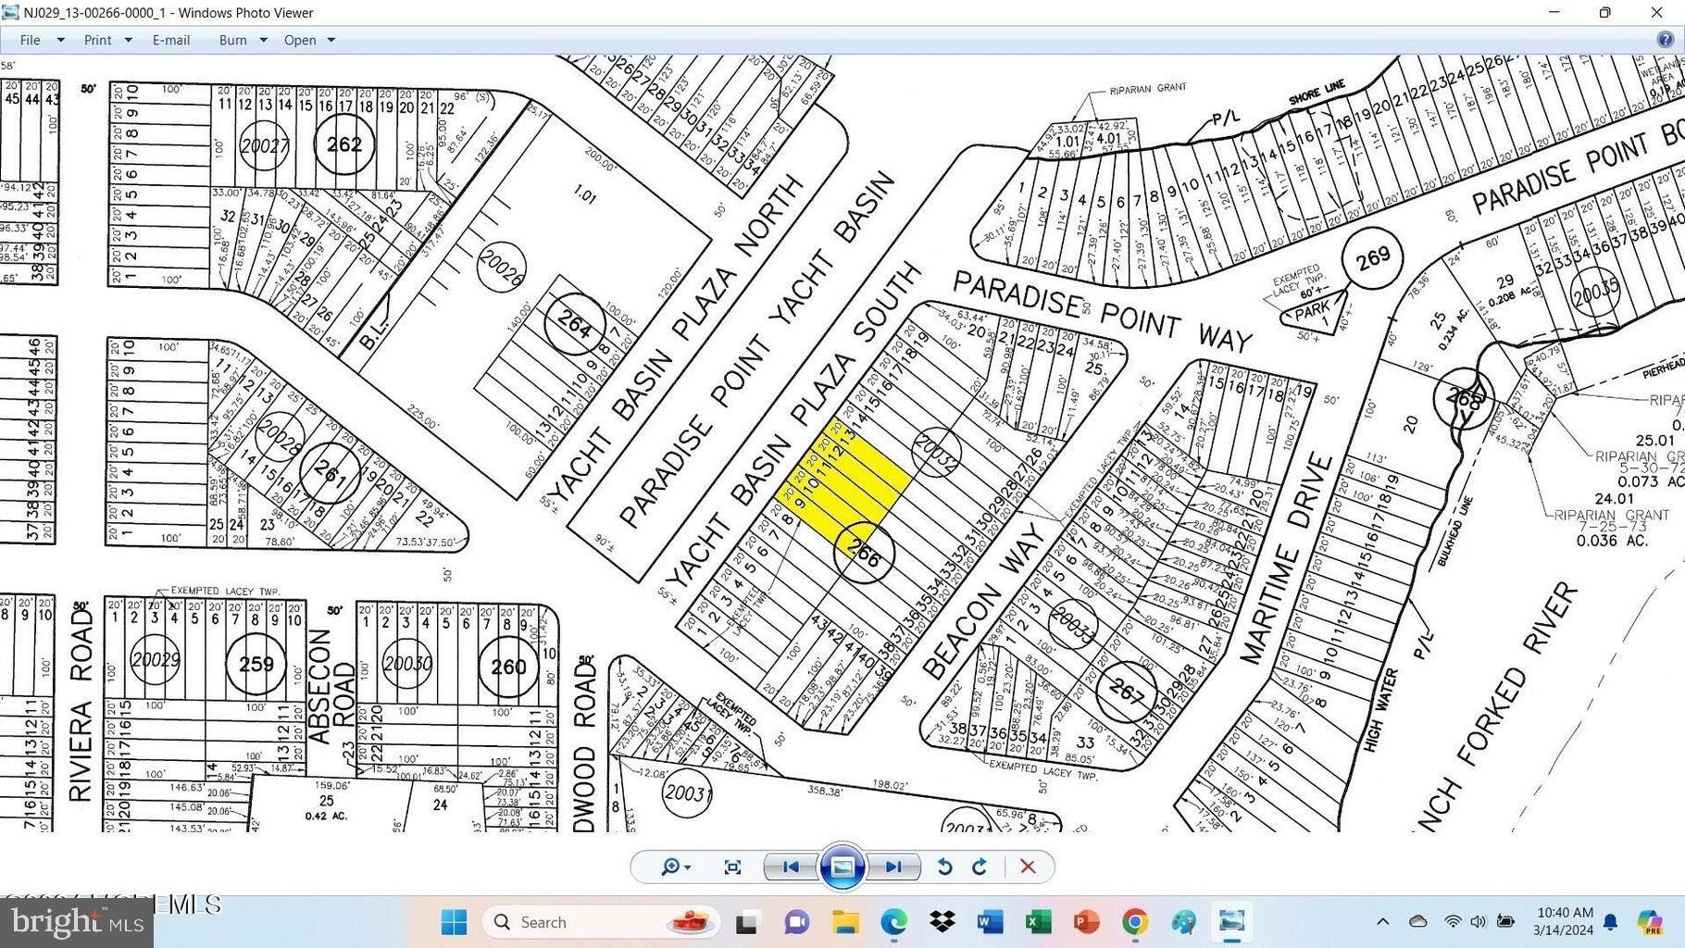1685x948 pixels.
Task: Click the Open menu item
Action: 300,40
